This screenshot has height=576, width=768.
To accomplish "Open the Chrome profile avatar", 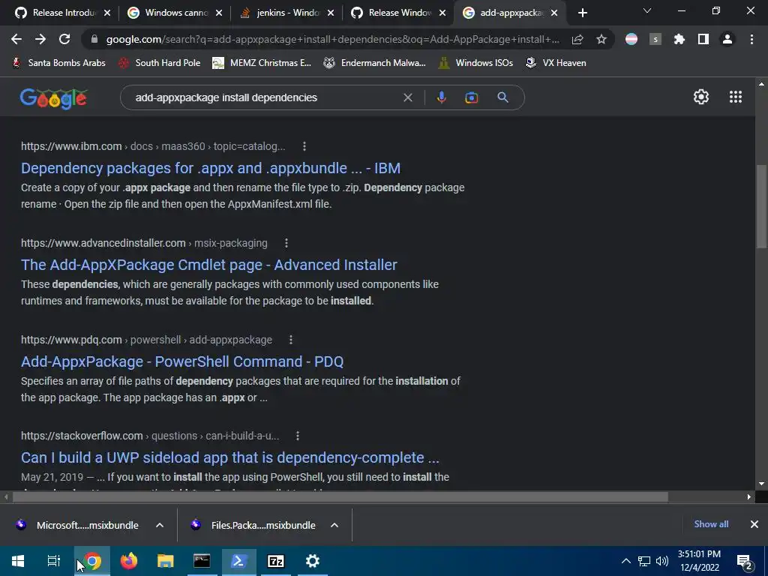I will point(727,39).
